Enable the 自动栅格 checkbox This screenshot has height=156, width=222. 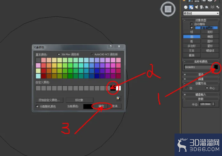pyautogui.click(x=192, y=24)
